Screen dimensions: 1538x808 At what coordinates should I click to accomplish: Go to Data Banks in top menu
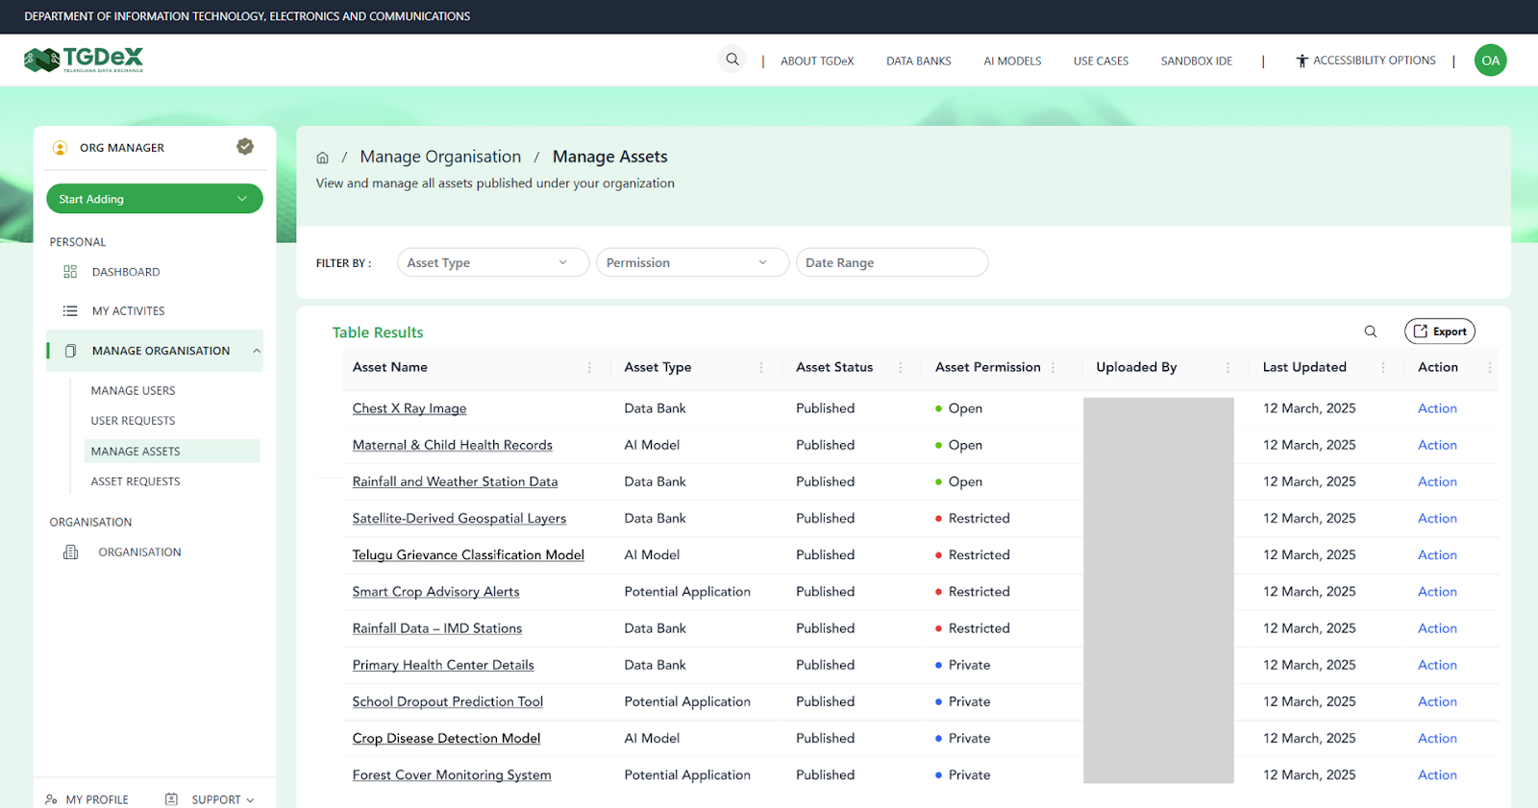[918, 61]
